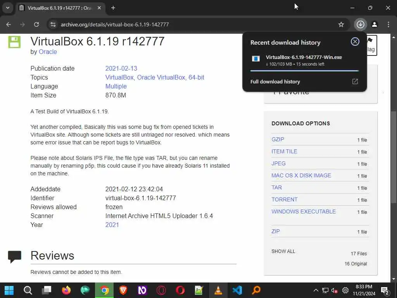Open the Chrome profile menu

coord(375,24)
